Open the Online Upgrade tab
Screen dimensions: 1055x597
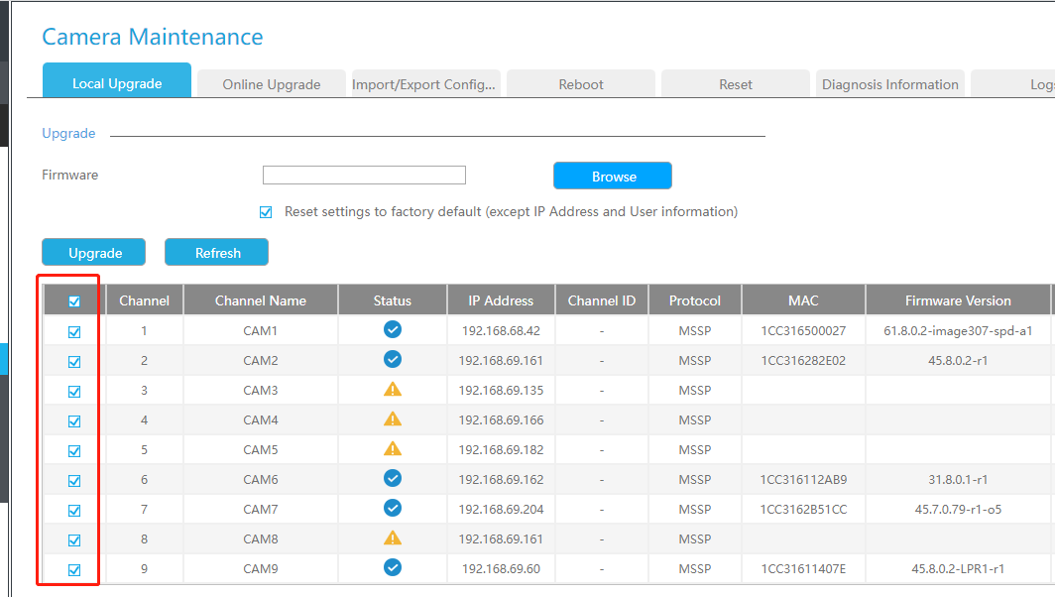click(271, 84)
